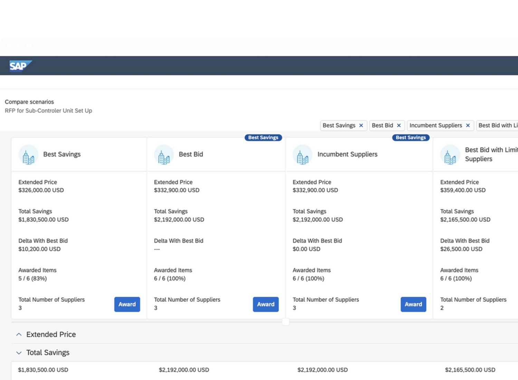Award the Best Bid scenario
Screen dimensions: 518x380
[266, 304]
